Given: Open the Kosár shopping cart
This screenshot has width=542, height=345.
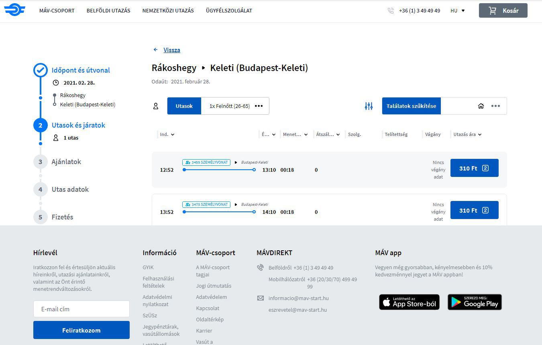Looking at the screenshot, I should point(503,11).
